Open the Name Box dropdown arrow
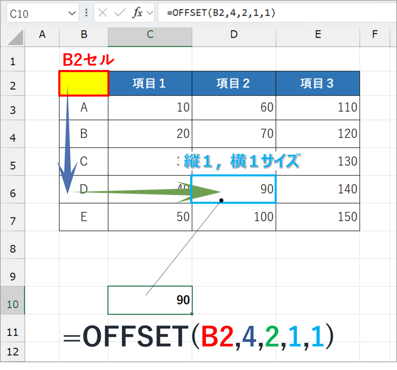 point(72,13)
